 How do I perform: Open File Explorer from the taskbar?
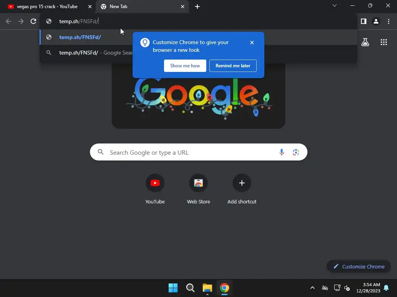point(207,288)
